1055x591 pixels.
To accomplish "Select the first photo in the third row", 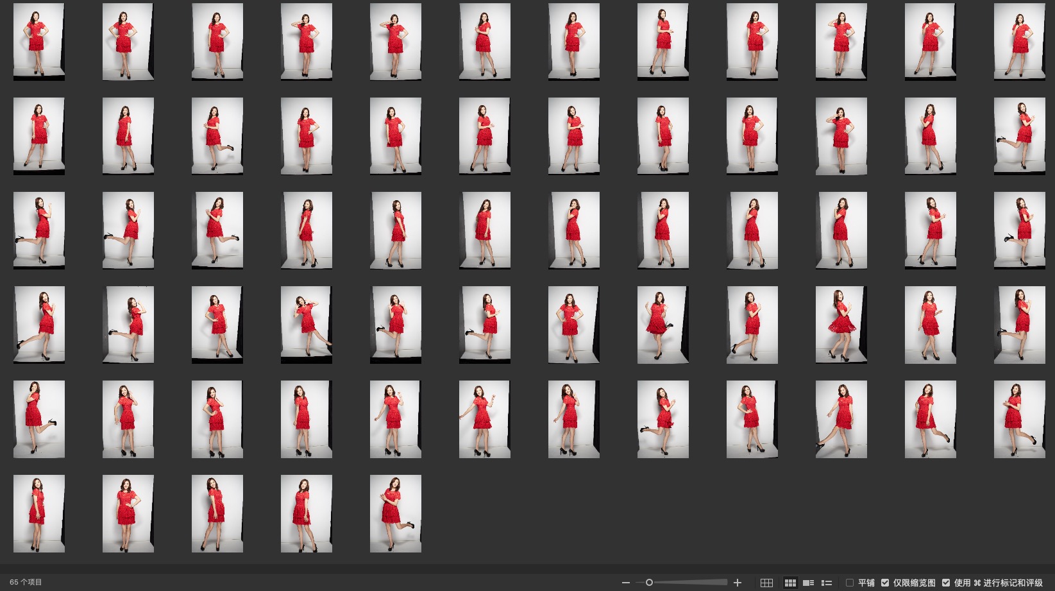I will pyautogui.click(x=39, y=230).
